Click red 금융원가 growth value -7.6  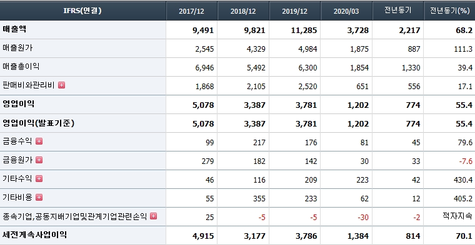click(x=466, y=161)
